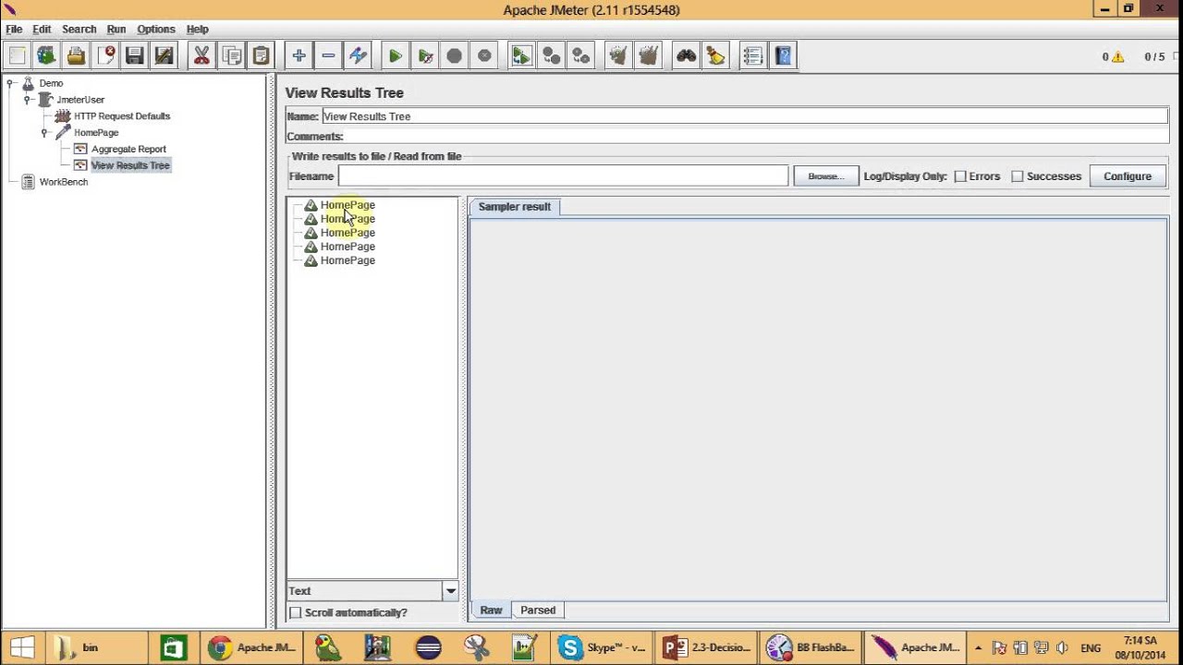The height and width of the screenshot is (665, 1183).
Task: Switch to the Raw tab
Action: pyautogui.click(x=491, y=611)
